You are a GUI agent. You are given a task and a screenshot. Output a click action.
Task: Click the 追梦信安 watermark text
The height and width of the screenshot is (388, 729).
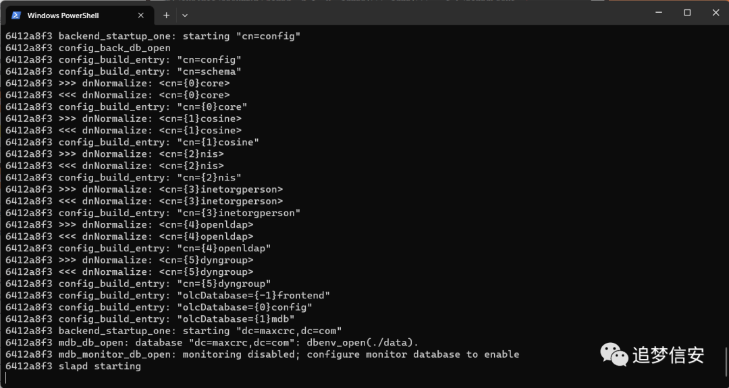tap(668, 355)
